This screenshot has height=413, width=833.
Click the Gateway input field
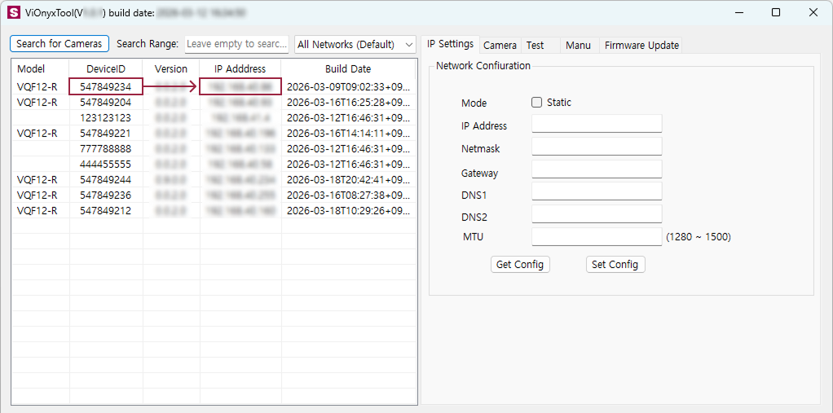(597, 169)
